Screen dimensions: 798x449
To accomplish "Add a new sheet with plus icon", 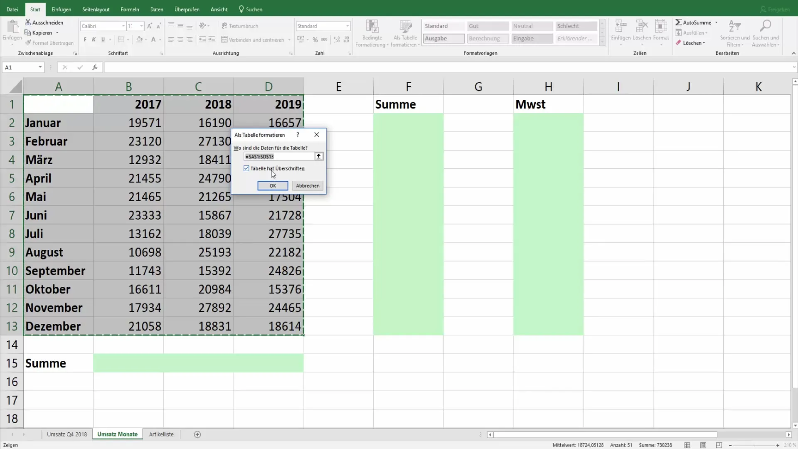I will point(197,434).
